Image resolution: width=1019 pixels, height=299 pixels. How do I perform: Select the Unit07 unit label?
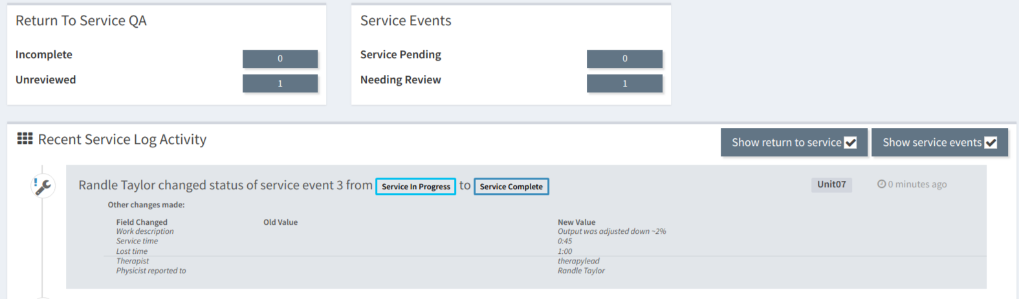[x=831, y=185]
